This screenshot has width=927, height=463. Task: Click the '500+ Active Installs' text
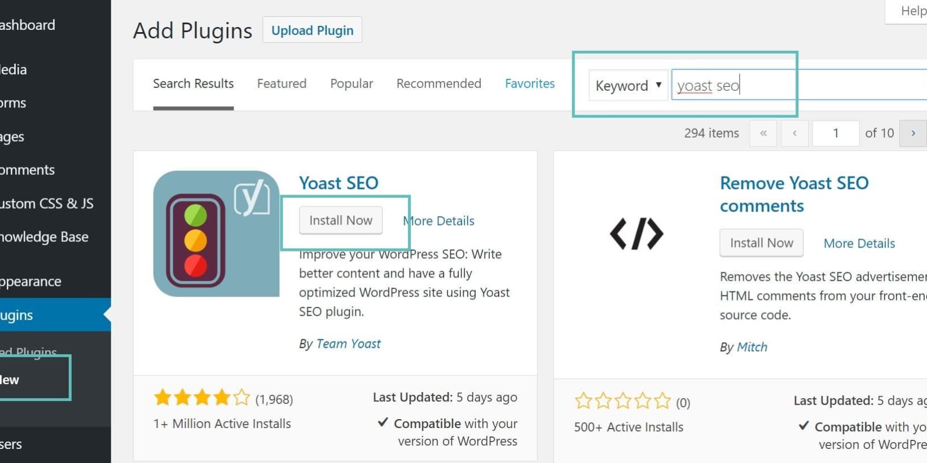point(629,427)
